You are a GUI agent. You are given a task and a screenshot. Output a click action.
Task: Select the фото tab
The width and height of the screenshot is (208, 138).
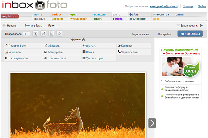coord(116,14)
